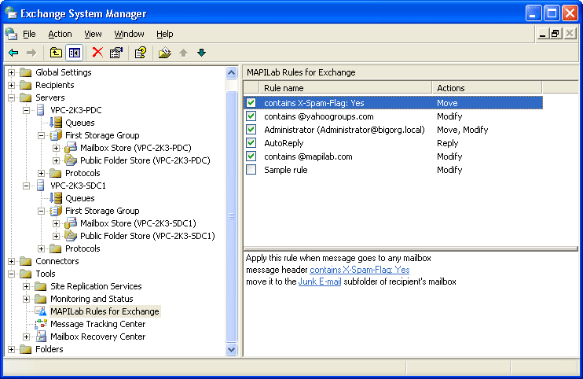
Task: Expand the Folders node
Action: (x=12, y=349)
